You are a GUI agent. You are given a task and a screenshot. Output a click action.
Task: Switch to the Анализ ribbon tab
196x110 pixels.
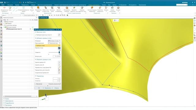coord(104,5)
